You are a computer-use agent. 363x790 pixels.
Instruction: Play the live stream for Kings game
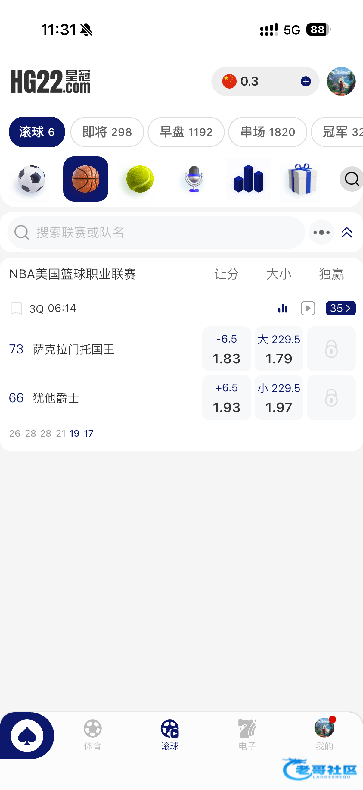click(x=308, y=308)
